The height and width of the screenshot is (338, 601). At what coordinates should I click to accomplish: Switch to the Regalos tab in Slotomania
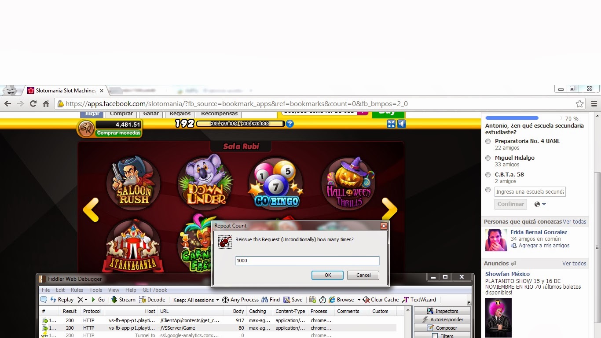click(x=180, y=113)
